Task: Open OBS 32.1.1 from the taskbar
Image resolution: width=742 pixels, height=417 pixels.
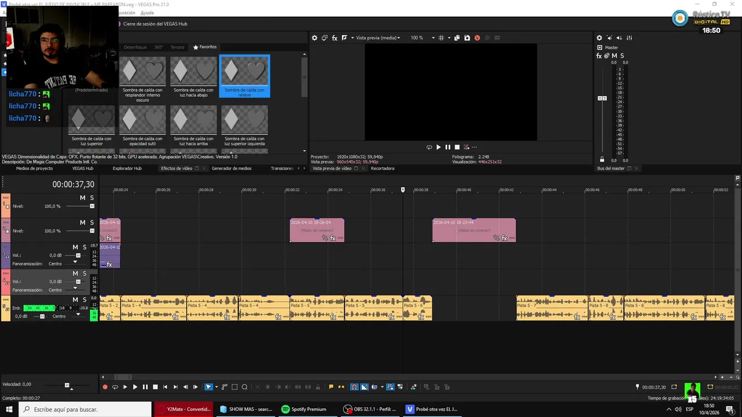Action: click(370, 409)
